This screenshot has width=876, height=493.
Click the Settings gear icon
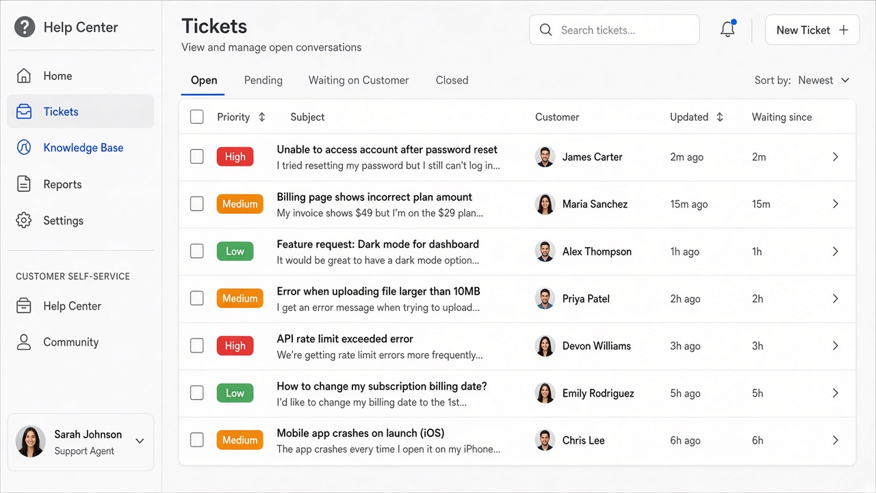point(24,220)
